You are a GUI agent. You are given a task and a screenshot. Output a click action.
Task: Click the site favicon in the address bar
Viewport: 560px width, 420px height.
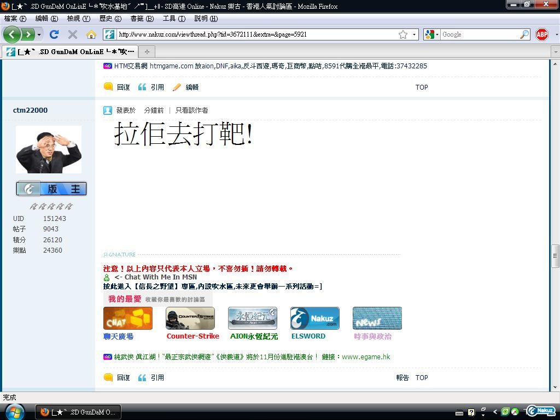[110, 34]
